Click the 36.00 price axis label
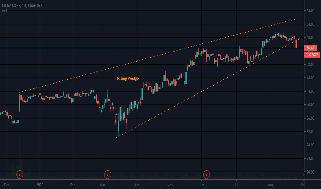The image size is (321, 189). click(x=310, y=118)
